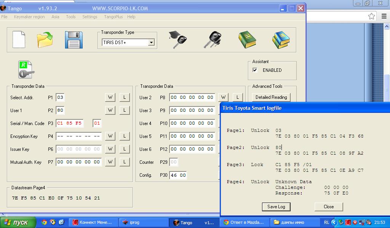The width and height of the screenshot is (390, 228).
Task: Click the P2 User 1 field
Action: coord(60,110)
